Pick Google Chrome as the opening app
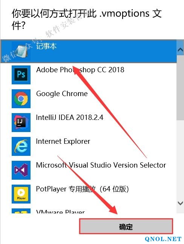The height and width of the screenshot is (244, 184). tap(89, 99)
